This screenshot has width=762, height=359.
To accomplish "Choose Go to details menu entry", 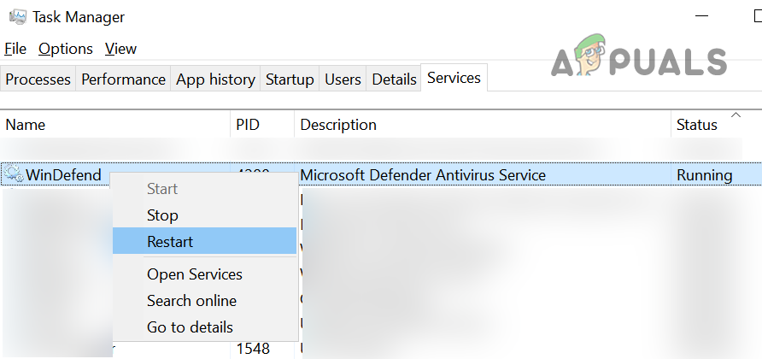I will pyautogui.click(x=190, y=327).
